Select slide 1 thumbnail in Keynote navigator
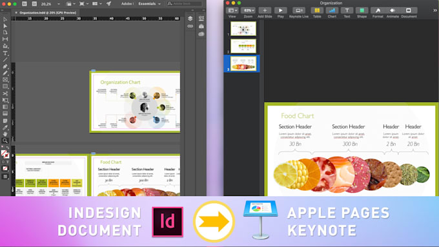Image resolution: width=439 pixels, height=247 pixels. [243, 28]
